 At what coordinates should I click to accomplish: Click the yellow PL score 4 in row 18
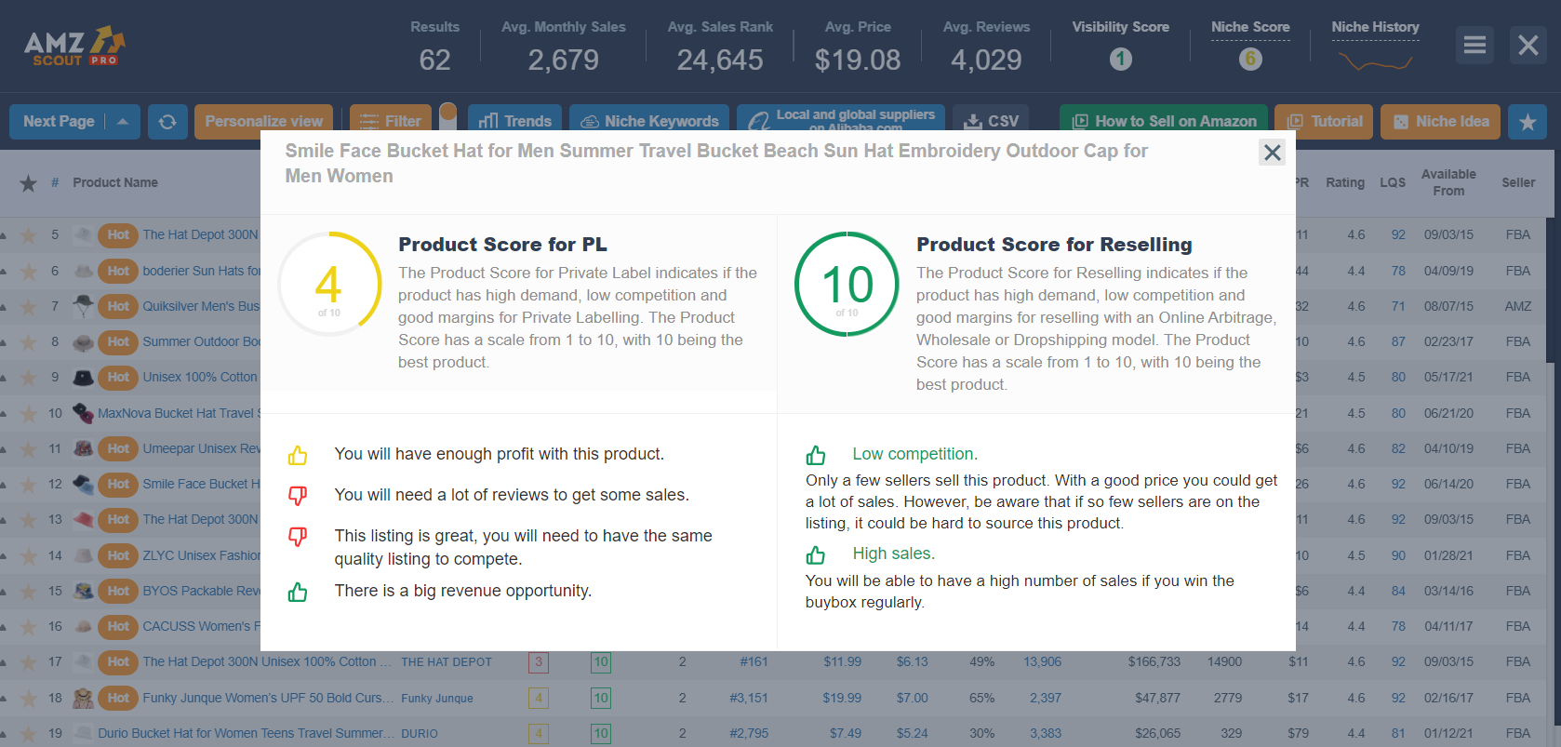(x=538, y=698)
